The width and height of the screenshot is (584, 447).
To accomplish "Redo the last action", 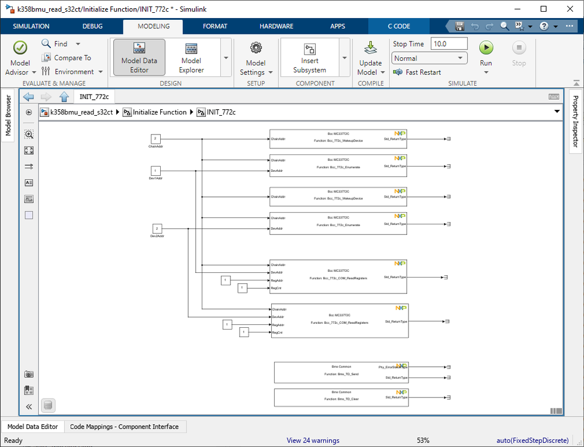I will point(489,26).
